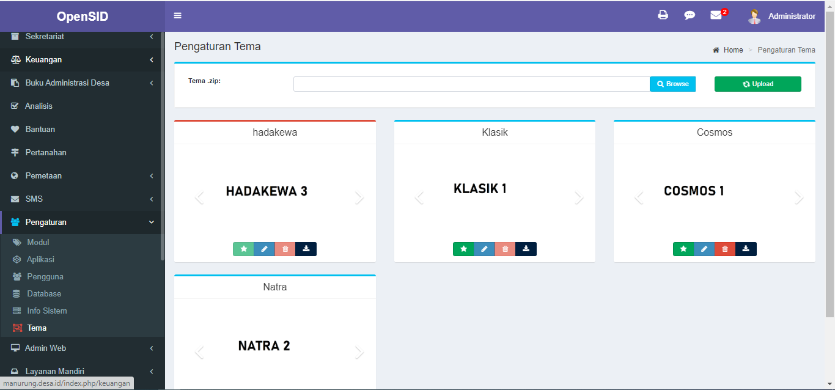Screen dimensions: 835x390
Task: Open the envelope icon showing 2 notifications
Action: pos(716,15)
